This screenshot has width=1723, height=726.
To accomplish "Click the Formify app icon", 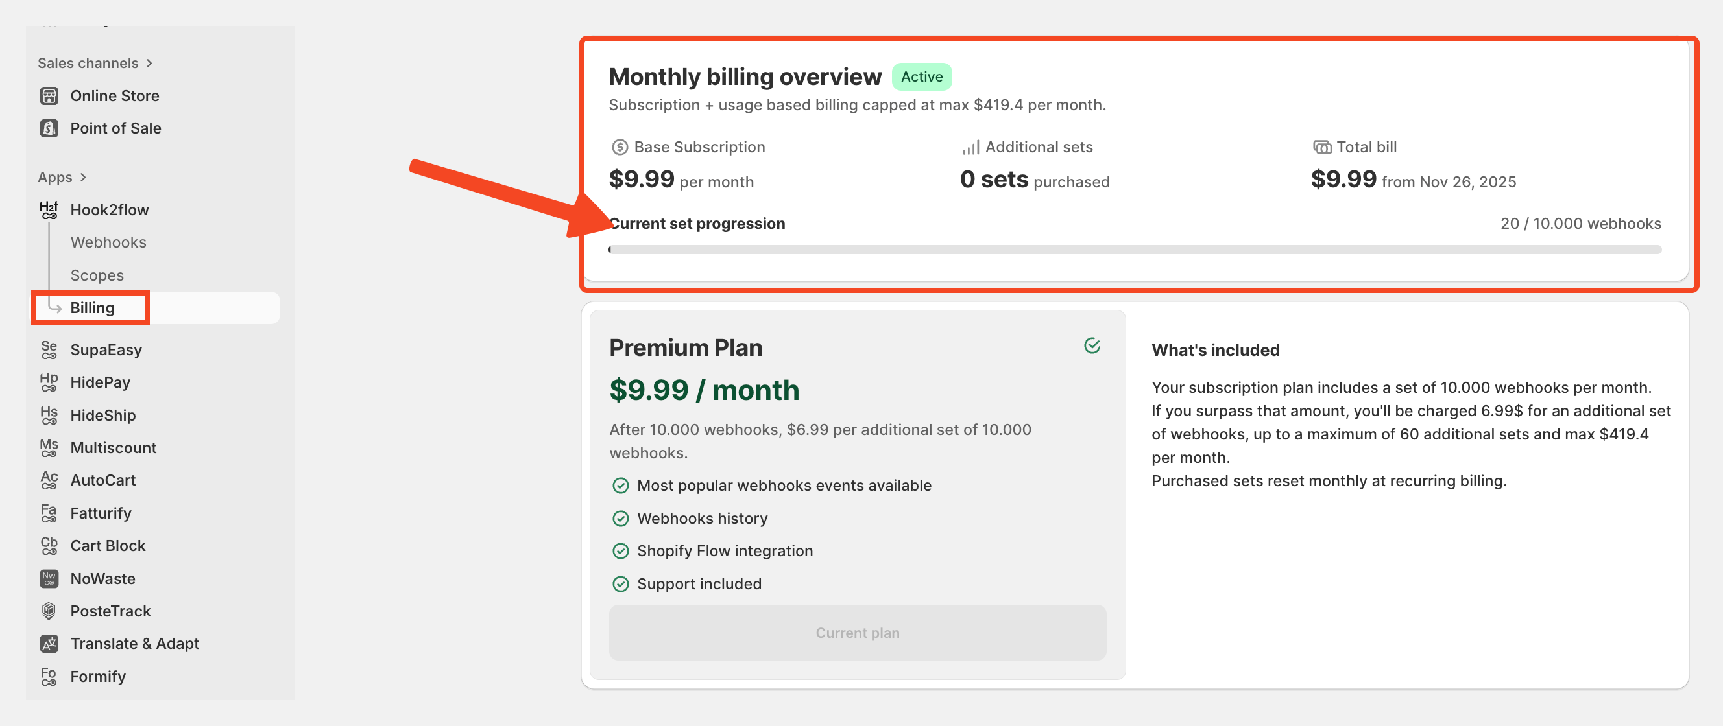I will (x=49, y=676).
